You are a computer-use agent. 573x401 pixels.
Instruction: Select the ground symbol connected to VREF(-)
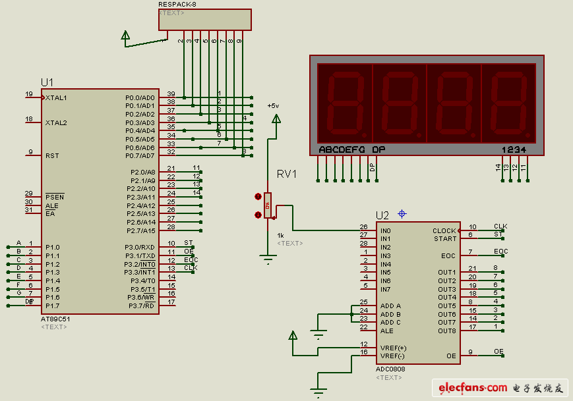318,394
